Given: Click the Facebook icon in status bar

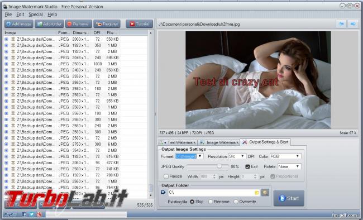Looking at the screenshot, I should 24,214.
